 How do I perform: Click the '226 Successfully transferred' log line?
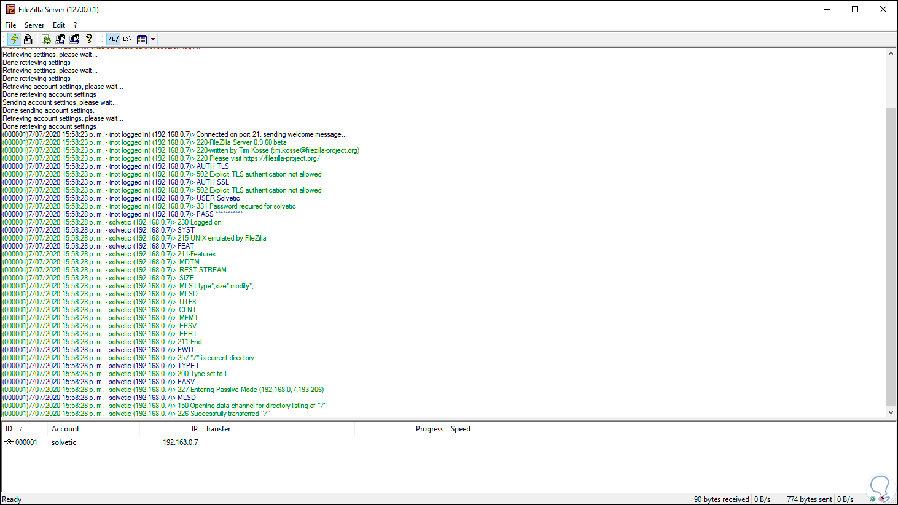coord(136,414)
